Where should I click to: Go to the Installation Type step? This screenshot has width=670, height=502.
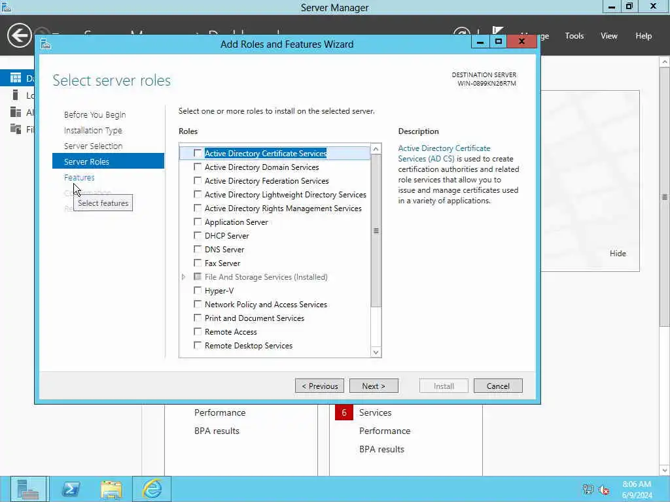tap(93, 130)
